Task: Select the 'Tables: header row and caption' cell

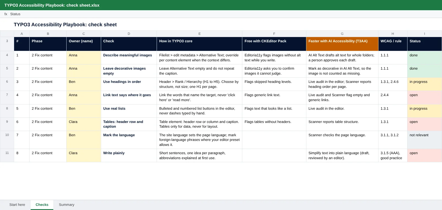Action: pyautogui.click(x=129, y=124)
